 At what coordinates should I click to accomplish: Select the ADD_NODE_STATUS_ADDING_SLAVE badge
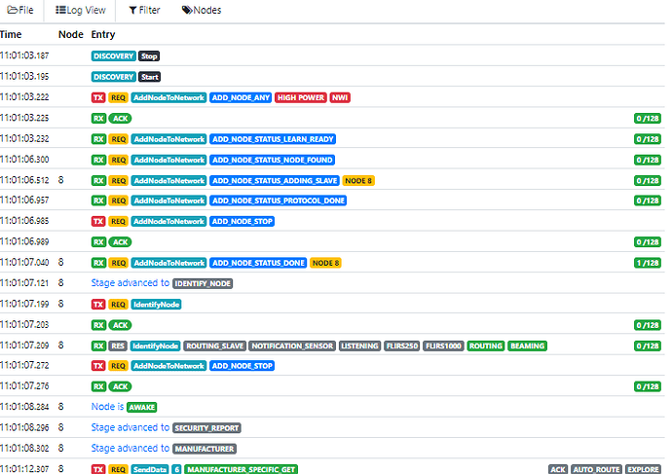pos(275,181)
